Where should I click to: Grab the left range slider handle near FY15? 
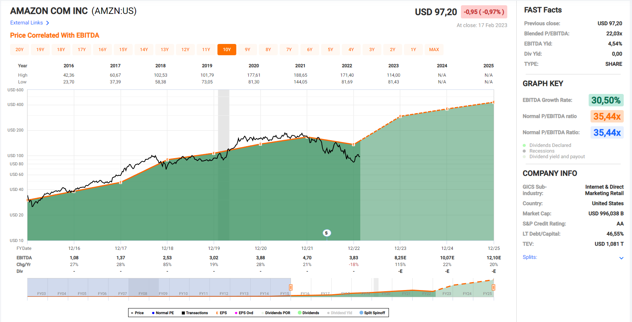pyautogui.click(x=291, y=287)
